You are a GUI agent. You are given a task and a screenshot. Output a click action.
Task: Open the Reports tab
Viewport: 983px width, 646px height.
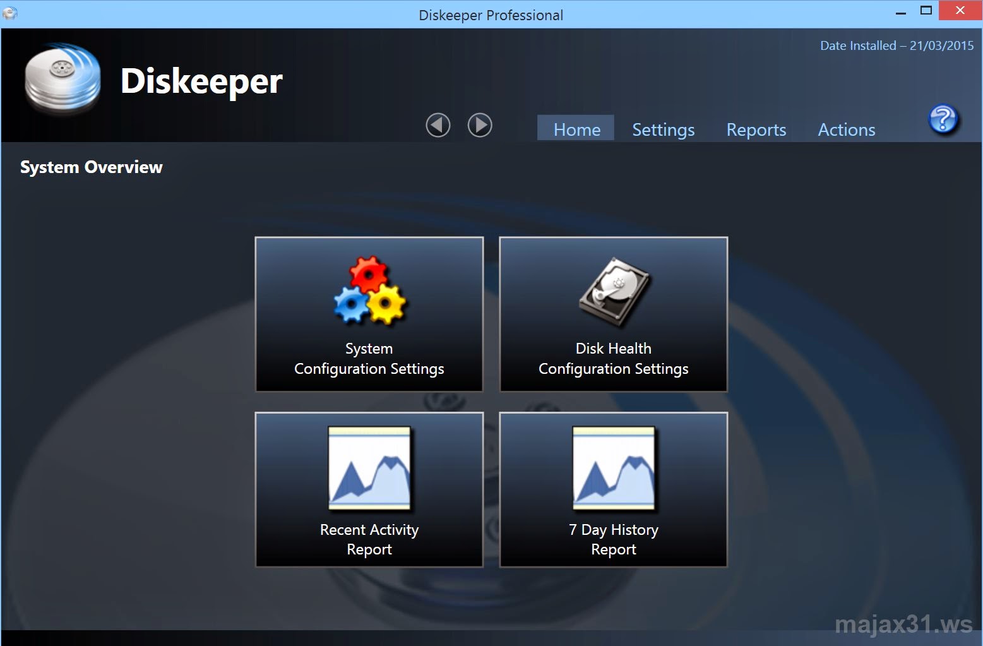pyautogui.click(x=756, y=129)
